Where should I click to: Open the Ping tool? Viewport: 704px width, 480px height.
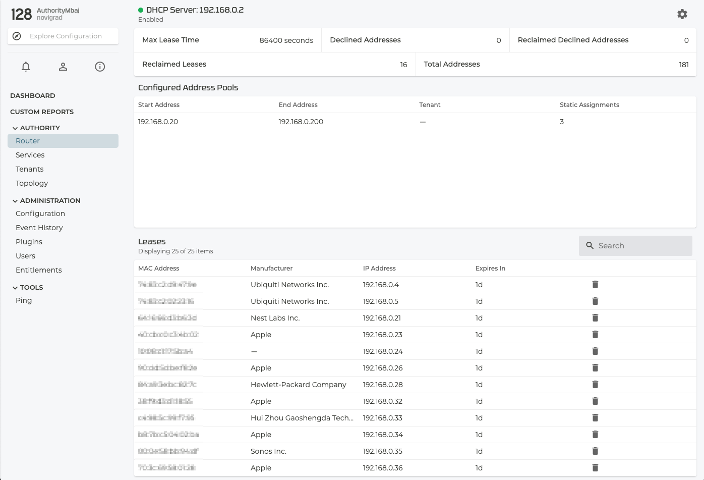click(x=24, y=300)
